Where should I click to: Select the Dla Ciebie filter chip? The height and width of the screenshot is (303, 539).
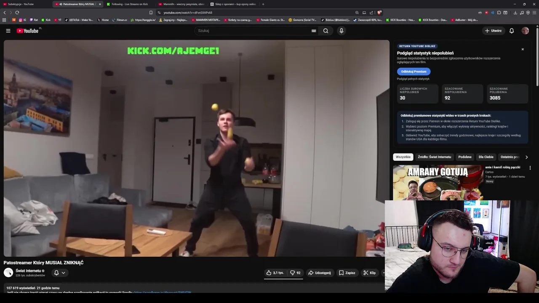pyautogui.click(x=486, y=157)
